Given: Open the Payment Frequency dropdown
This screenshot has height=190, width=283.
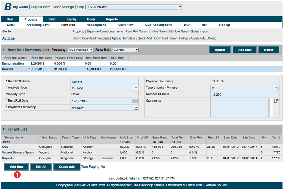Looking at the screenshot, I should pos(136,108).
